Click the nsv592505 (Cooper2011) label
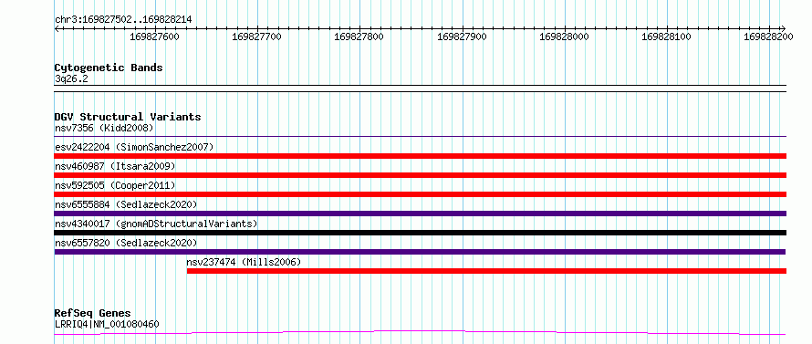 pos(115,185)
